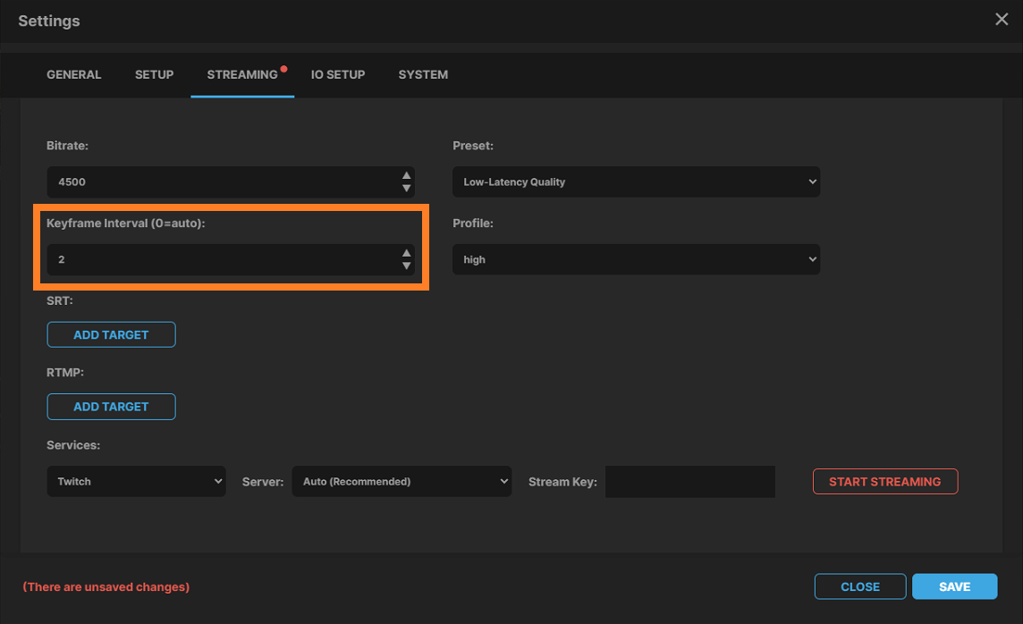This screenshot has width=1023, height=624.
Task: Click the Close button
Action: coord(860,586)
